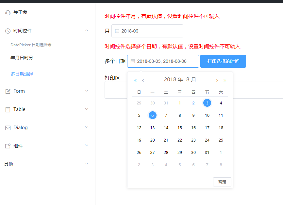
Task: Select August 15 in the calendar
Action: [x=180, y=128]
